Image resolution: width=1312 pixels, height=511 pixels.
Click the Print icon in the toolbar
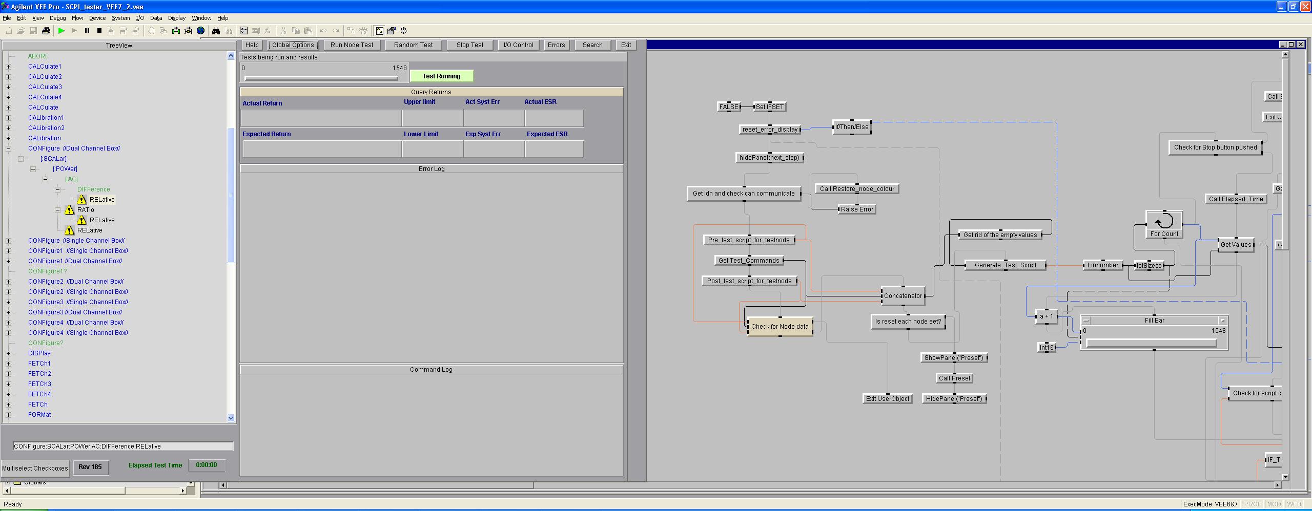pos(46,31)
